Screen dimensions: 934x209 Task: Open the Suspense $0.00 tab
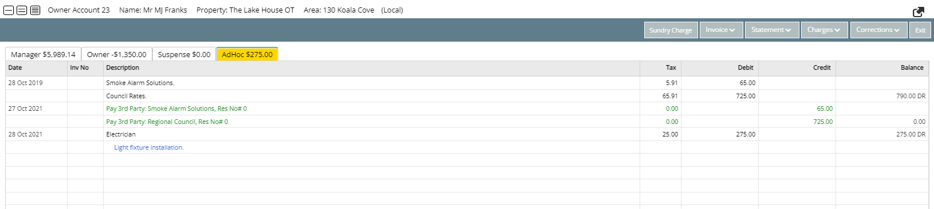click(184, 54)
